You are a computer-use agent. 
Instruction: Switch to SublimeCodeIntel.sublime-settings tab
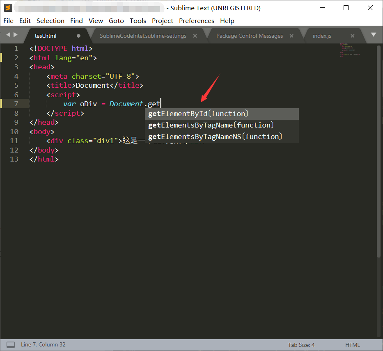point(143,36)
